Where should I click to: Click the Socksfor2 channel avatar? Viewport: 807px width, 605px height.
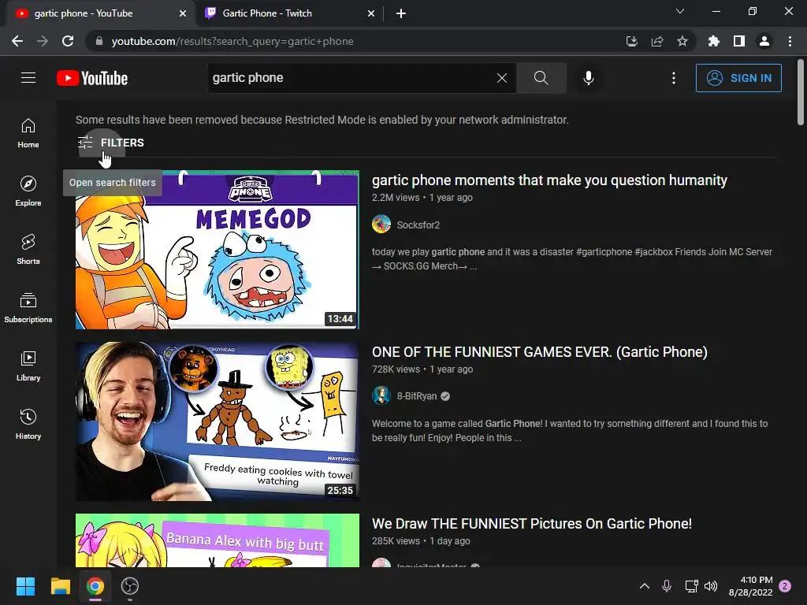click(x=381, y=225)
